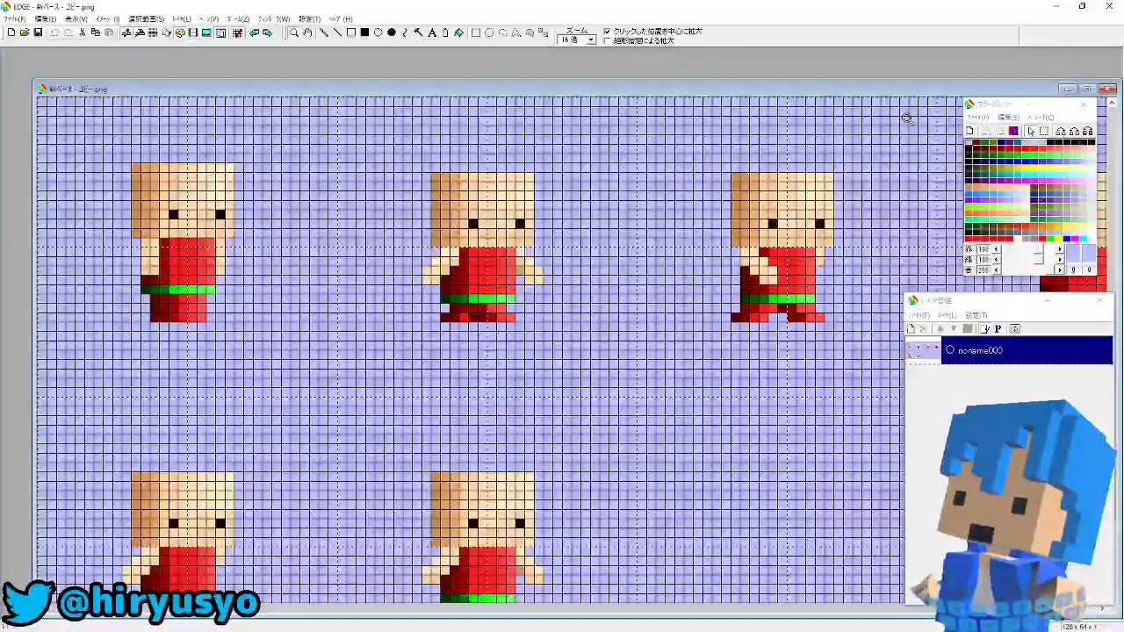Toggle visibility circle of layer noname000
Image resolution: width=1124 pixels, height=632 pixels.
pos(950,349)
